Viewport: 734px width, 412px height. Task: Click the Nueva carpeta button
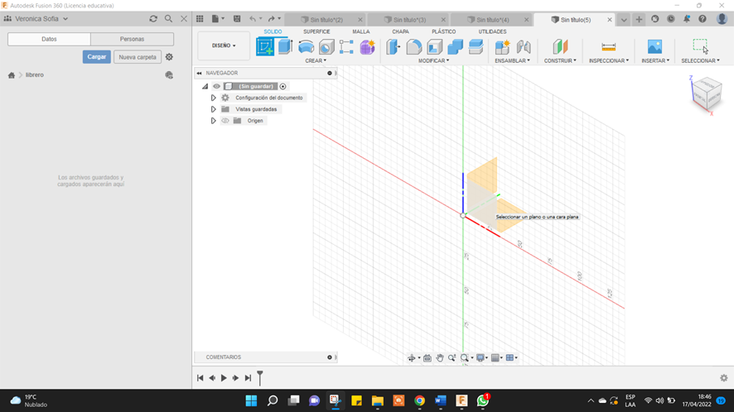pyautogui.click(x=138, y=57)
